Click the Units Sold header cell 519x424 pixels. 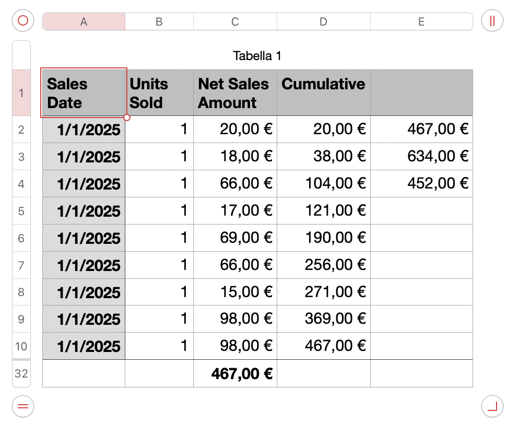pyautogui.click(x=159, y=93)
